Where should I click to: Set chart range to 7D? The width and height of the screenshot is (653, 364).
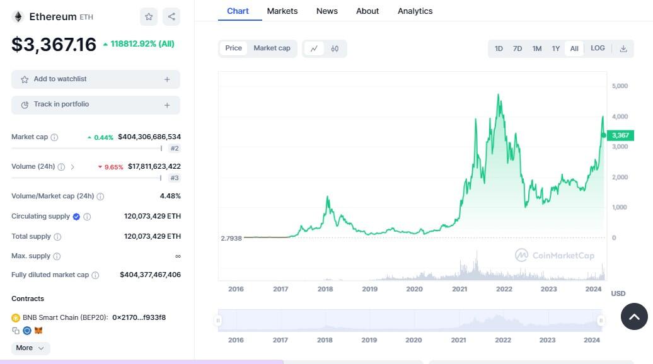[x=517, y=48]
